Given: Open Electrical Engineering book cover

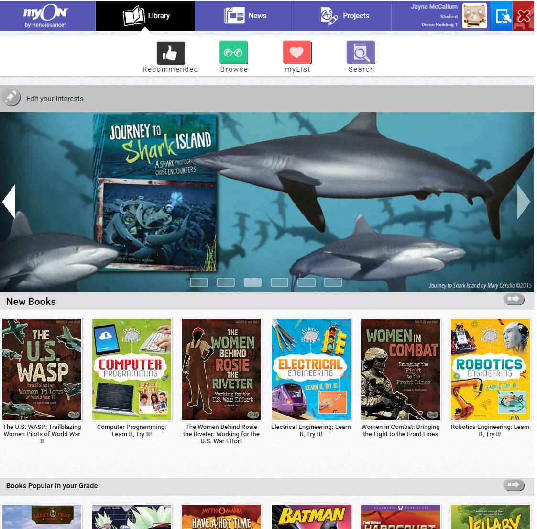Looking at the screenshot, I should pos(311,369).
